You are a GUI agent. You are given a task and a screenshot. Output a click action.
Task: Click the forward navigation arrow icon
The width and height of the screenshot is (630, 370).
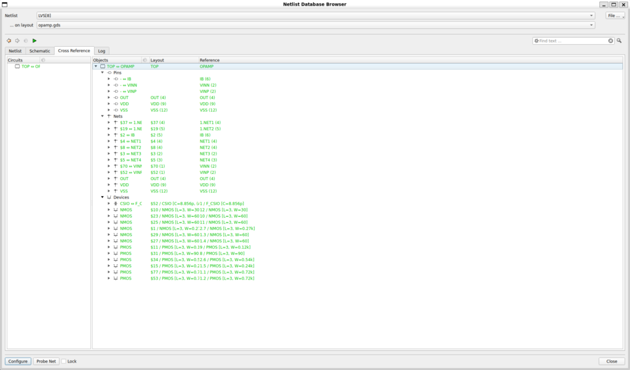point(17,41)
